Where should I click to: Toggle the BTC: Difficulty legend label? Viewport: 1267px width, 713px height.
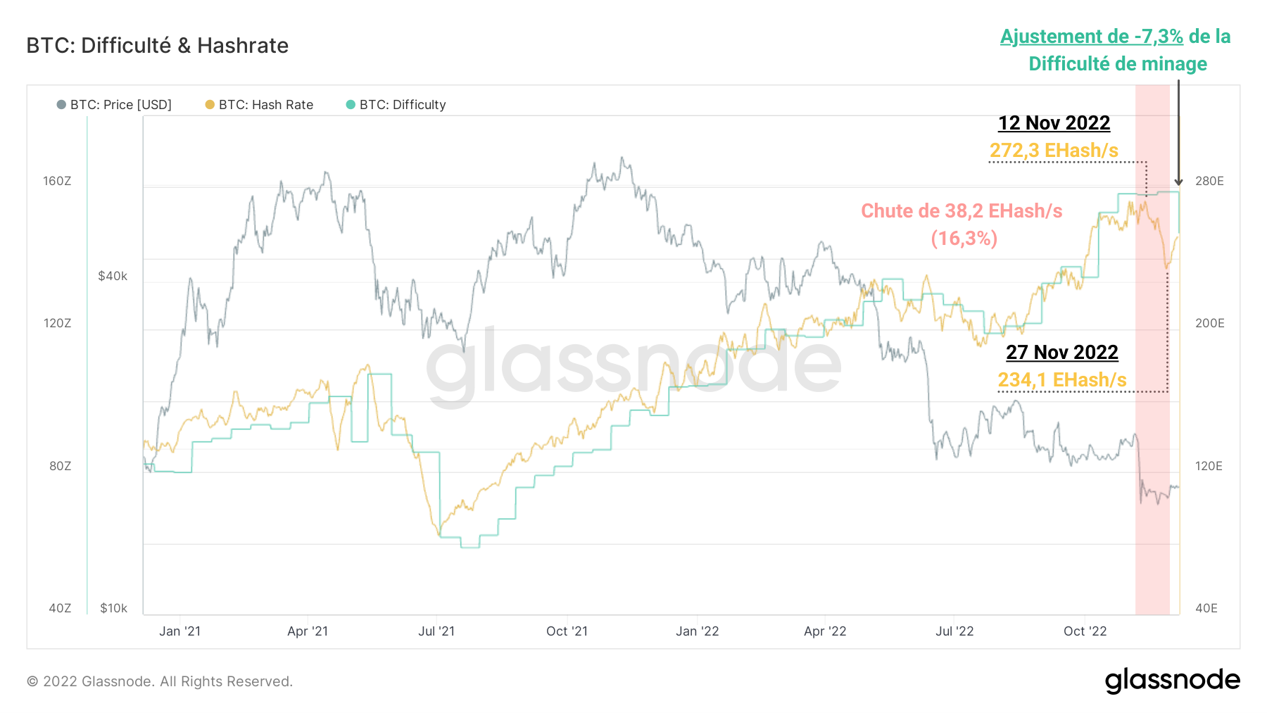403,105
